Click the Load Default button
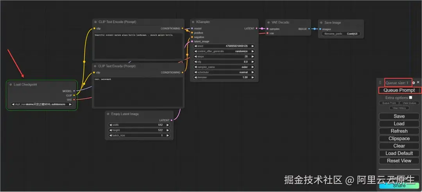The height and width of the screenshot is (192, 422). click(x=399, y=153)
